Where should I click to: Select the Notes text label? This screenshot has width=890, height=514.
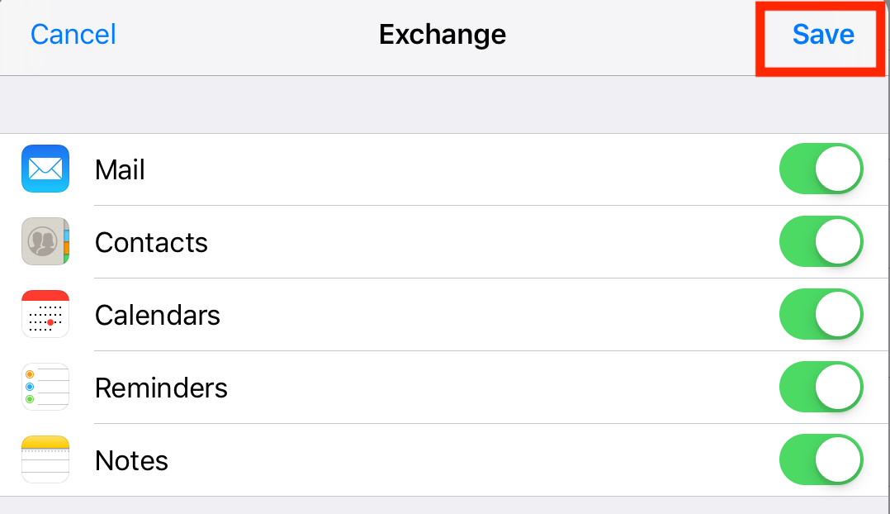[x=131, y=461]
